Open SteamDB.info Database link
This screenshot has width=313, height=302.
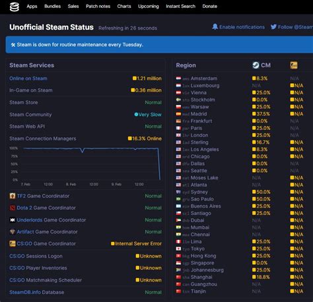pos(37,292)
